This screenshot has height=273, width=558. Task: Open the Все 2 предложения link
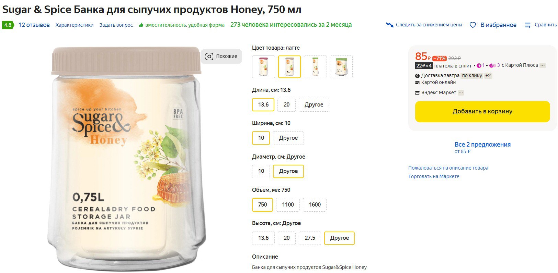(482, 145)
